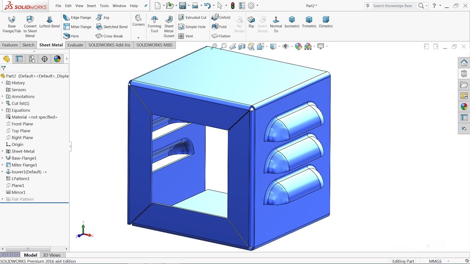470x264 pixels.
Task: Select the Jog tool
Action: [x=102, y=18]
